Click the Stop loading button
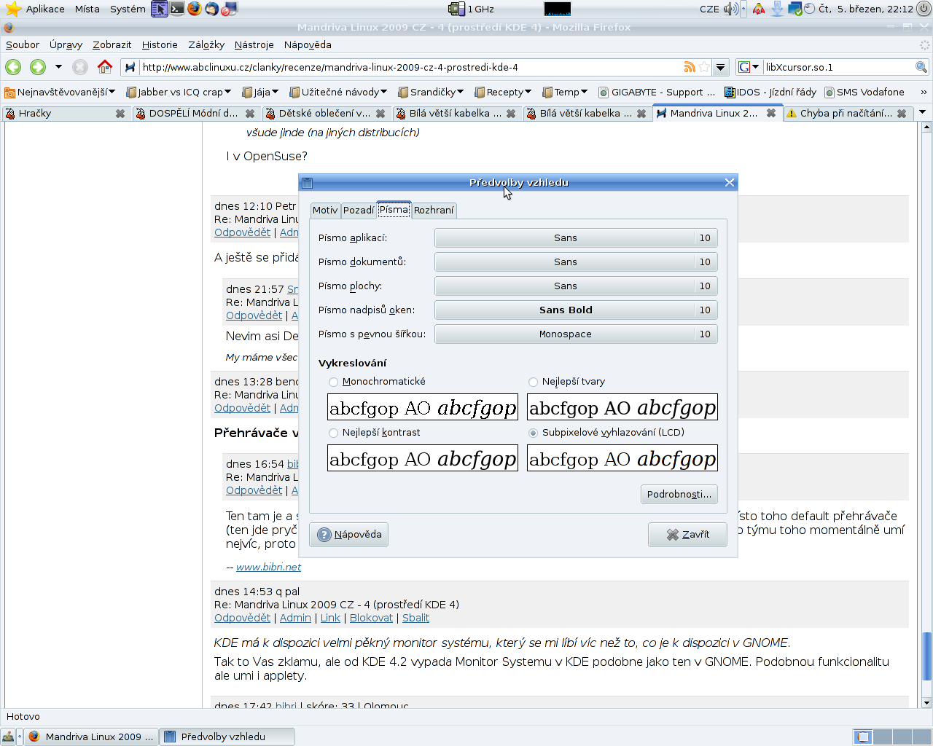933x746 pixels. coord(80,67)
